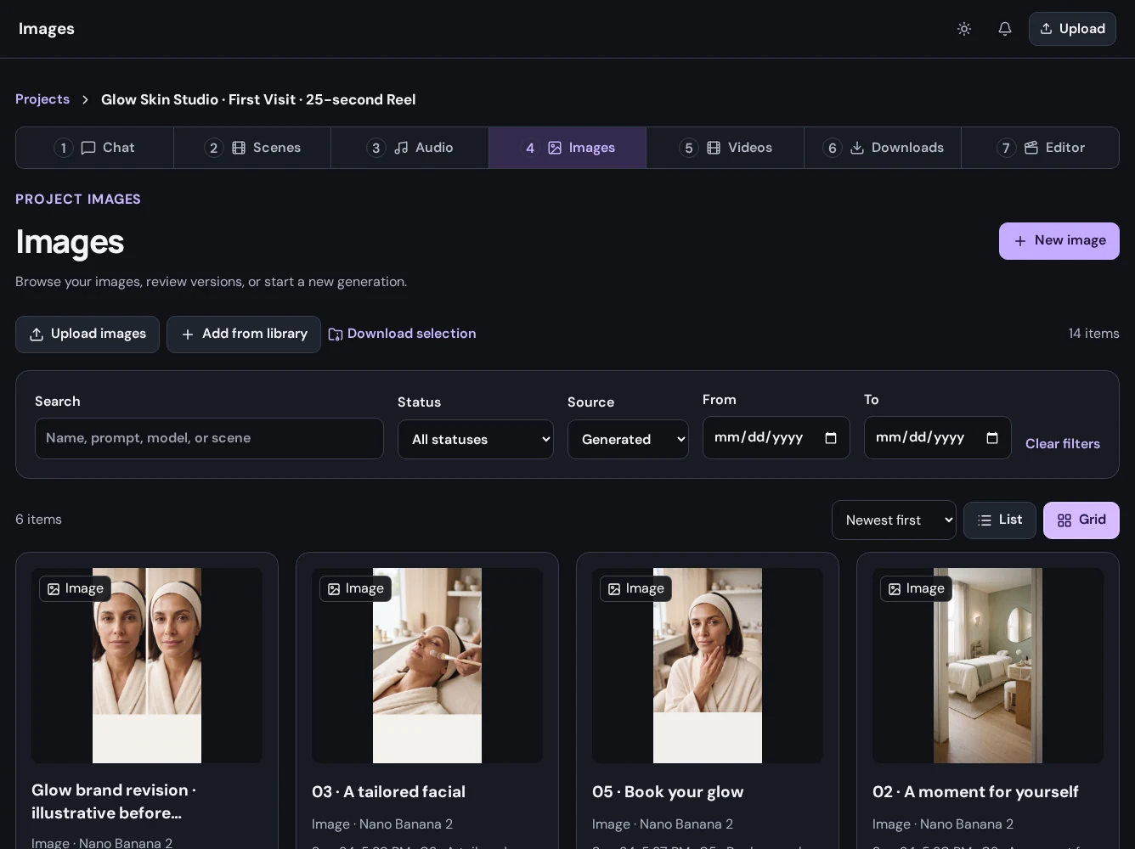
Task: Click the speech bubble icon on the Chat tab
Action: click(88, 148)
